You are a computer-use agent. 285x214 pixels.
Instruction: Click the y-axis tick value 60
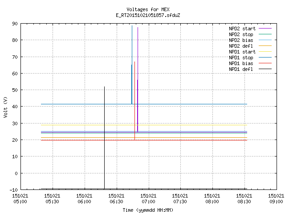pos(15,74)
